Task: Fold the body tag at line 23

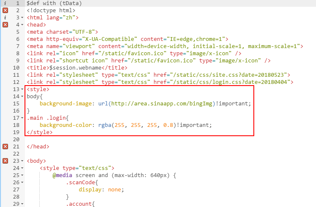Action: click(x=22, y=161)
